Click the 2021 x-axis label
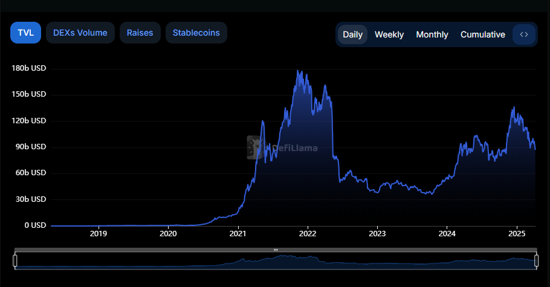Image resolution: width=550 pixels, height=287 pixels. coord(238,234)
